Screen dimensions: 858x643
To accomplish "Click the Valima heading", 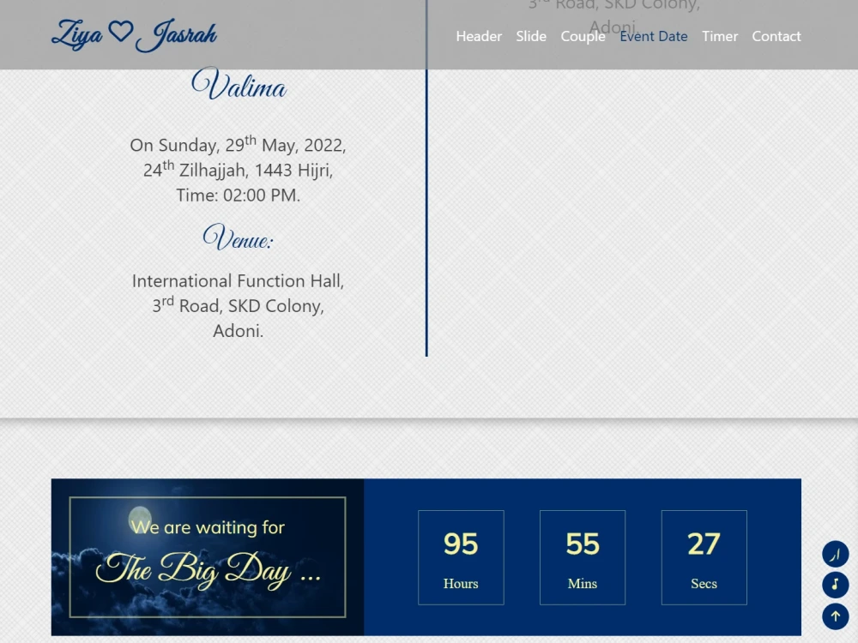I will (238, 84).
